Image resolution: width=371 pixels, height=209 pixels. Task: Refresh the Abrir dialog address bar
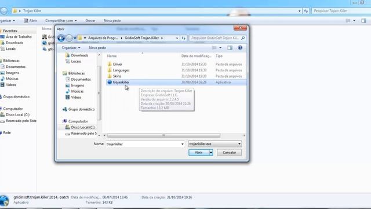[x=183, y=38]
